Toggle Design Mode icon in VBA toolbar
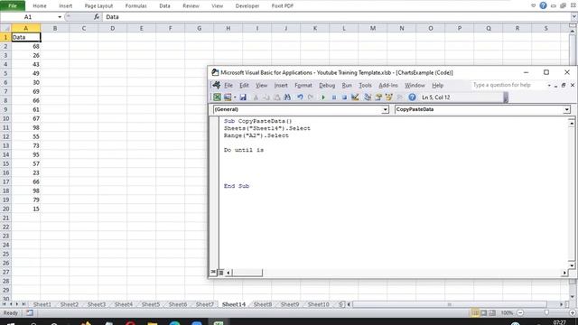 (x=355, y=97)
